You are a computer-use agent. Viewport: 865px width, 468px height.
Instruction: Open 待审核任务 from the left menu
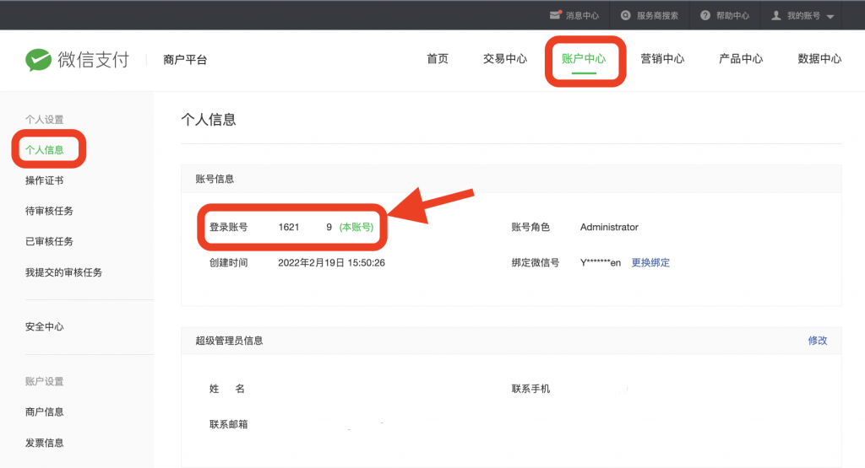49,211
